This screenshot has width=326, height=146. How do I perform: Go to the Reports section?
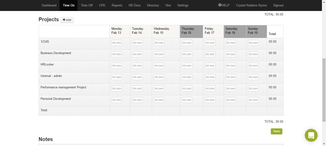click(117, 5)
